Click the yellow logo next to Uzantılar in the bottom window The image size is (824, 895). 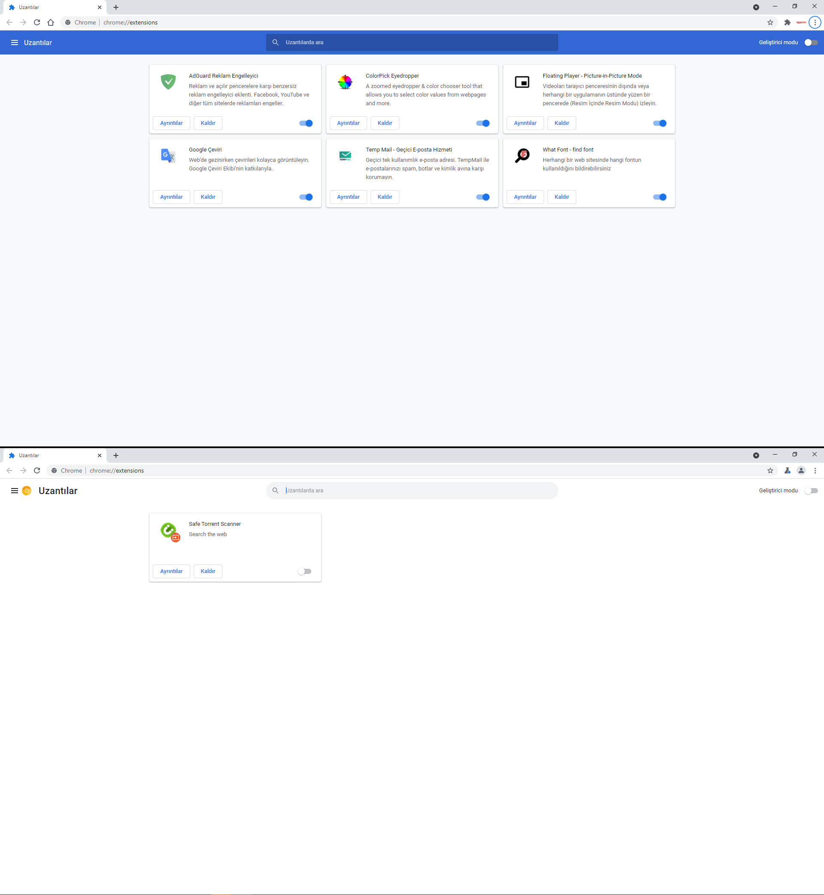coord(27,490)
